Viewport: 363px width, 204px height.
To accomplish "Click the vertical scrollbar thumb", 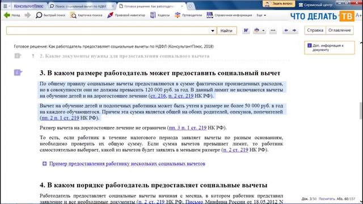I will click(361, 110).
